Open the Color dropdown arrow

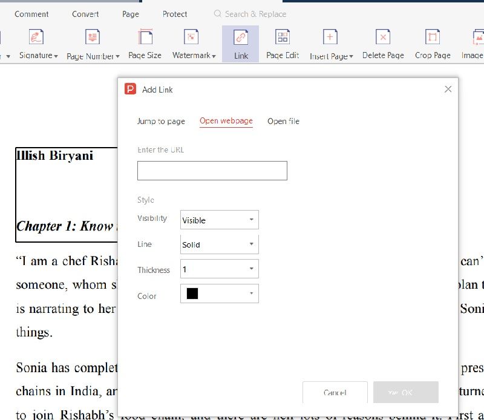[251, 293]
